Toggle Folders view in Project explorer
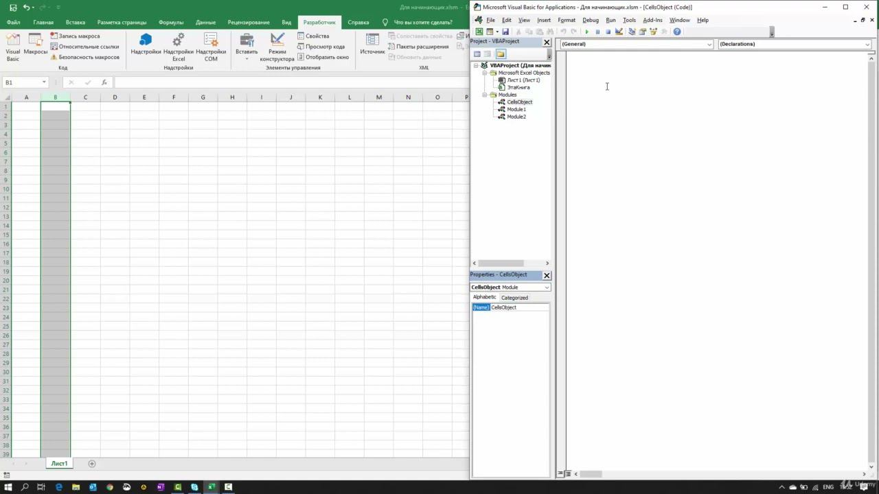 [501, 54]
